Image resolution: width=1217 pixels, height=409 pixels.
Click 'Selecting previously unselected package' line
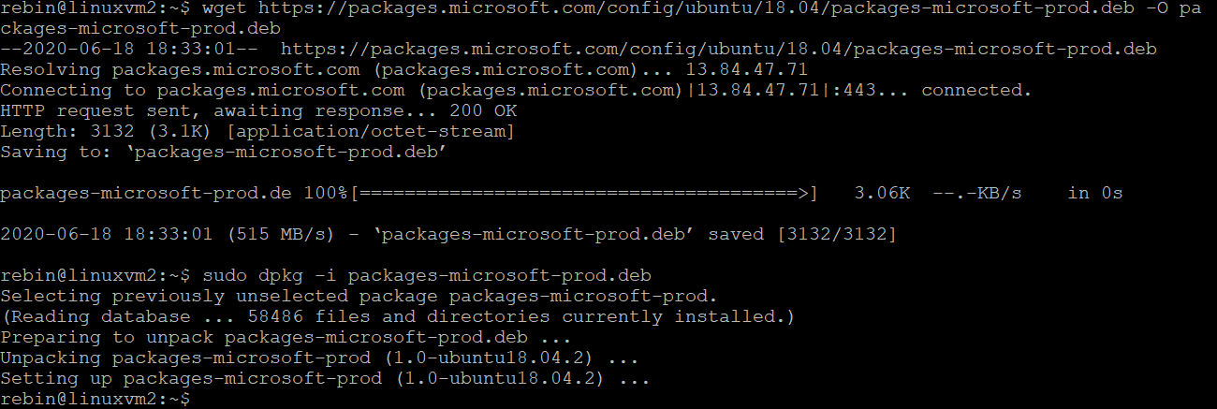358,297
